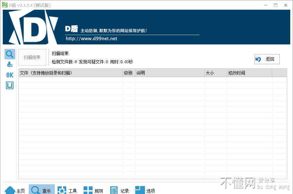Open the 工具 tools tab
This screenshot has width=293, height=194.
[x=67, y=191]
